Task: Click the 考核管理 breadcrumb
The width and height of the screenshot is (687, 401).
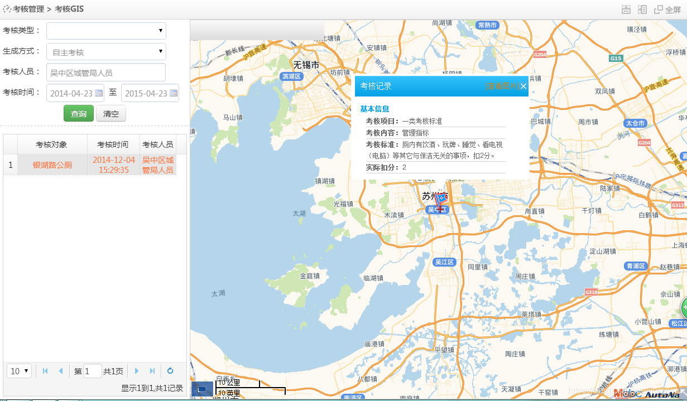Action: click(28, 9)
